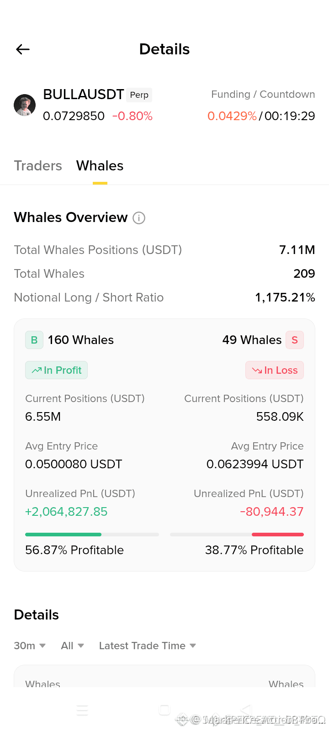
Task: Tap the green long profitable progress bar
Action: point(92,534)
